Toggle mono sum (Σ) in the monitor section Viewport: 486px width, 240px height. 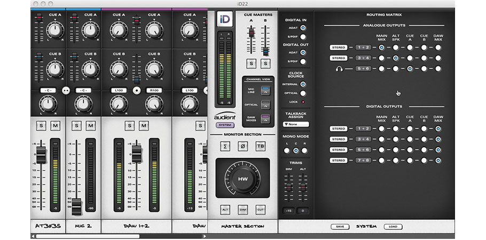[x=225, y=146]
